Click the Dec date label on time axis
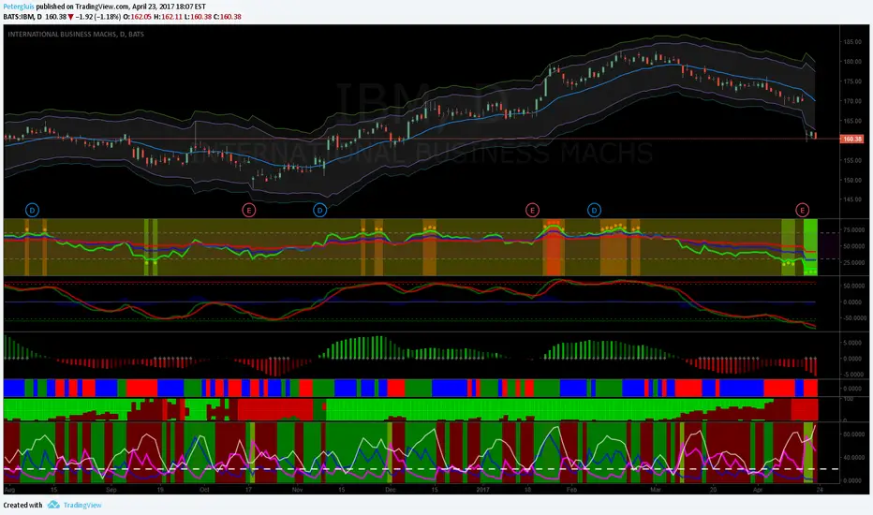 pyautogui.click(x=391, y=490)
